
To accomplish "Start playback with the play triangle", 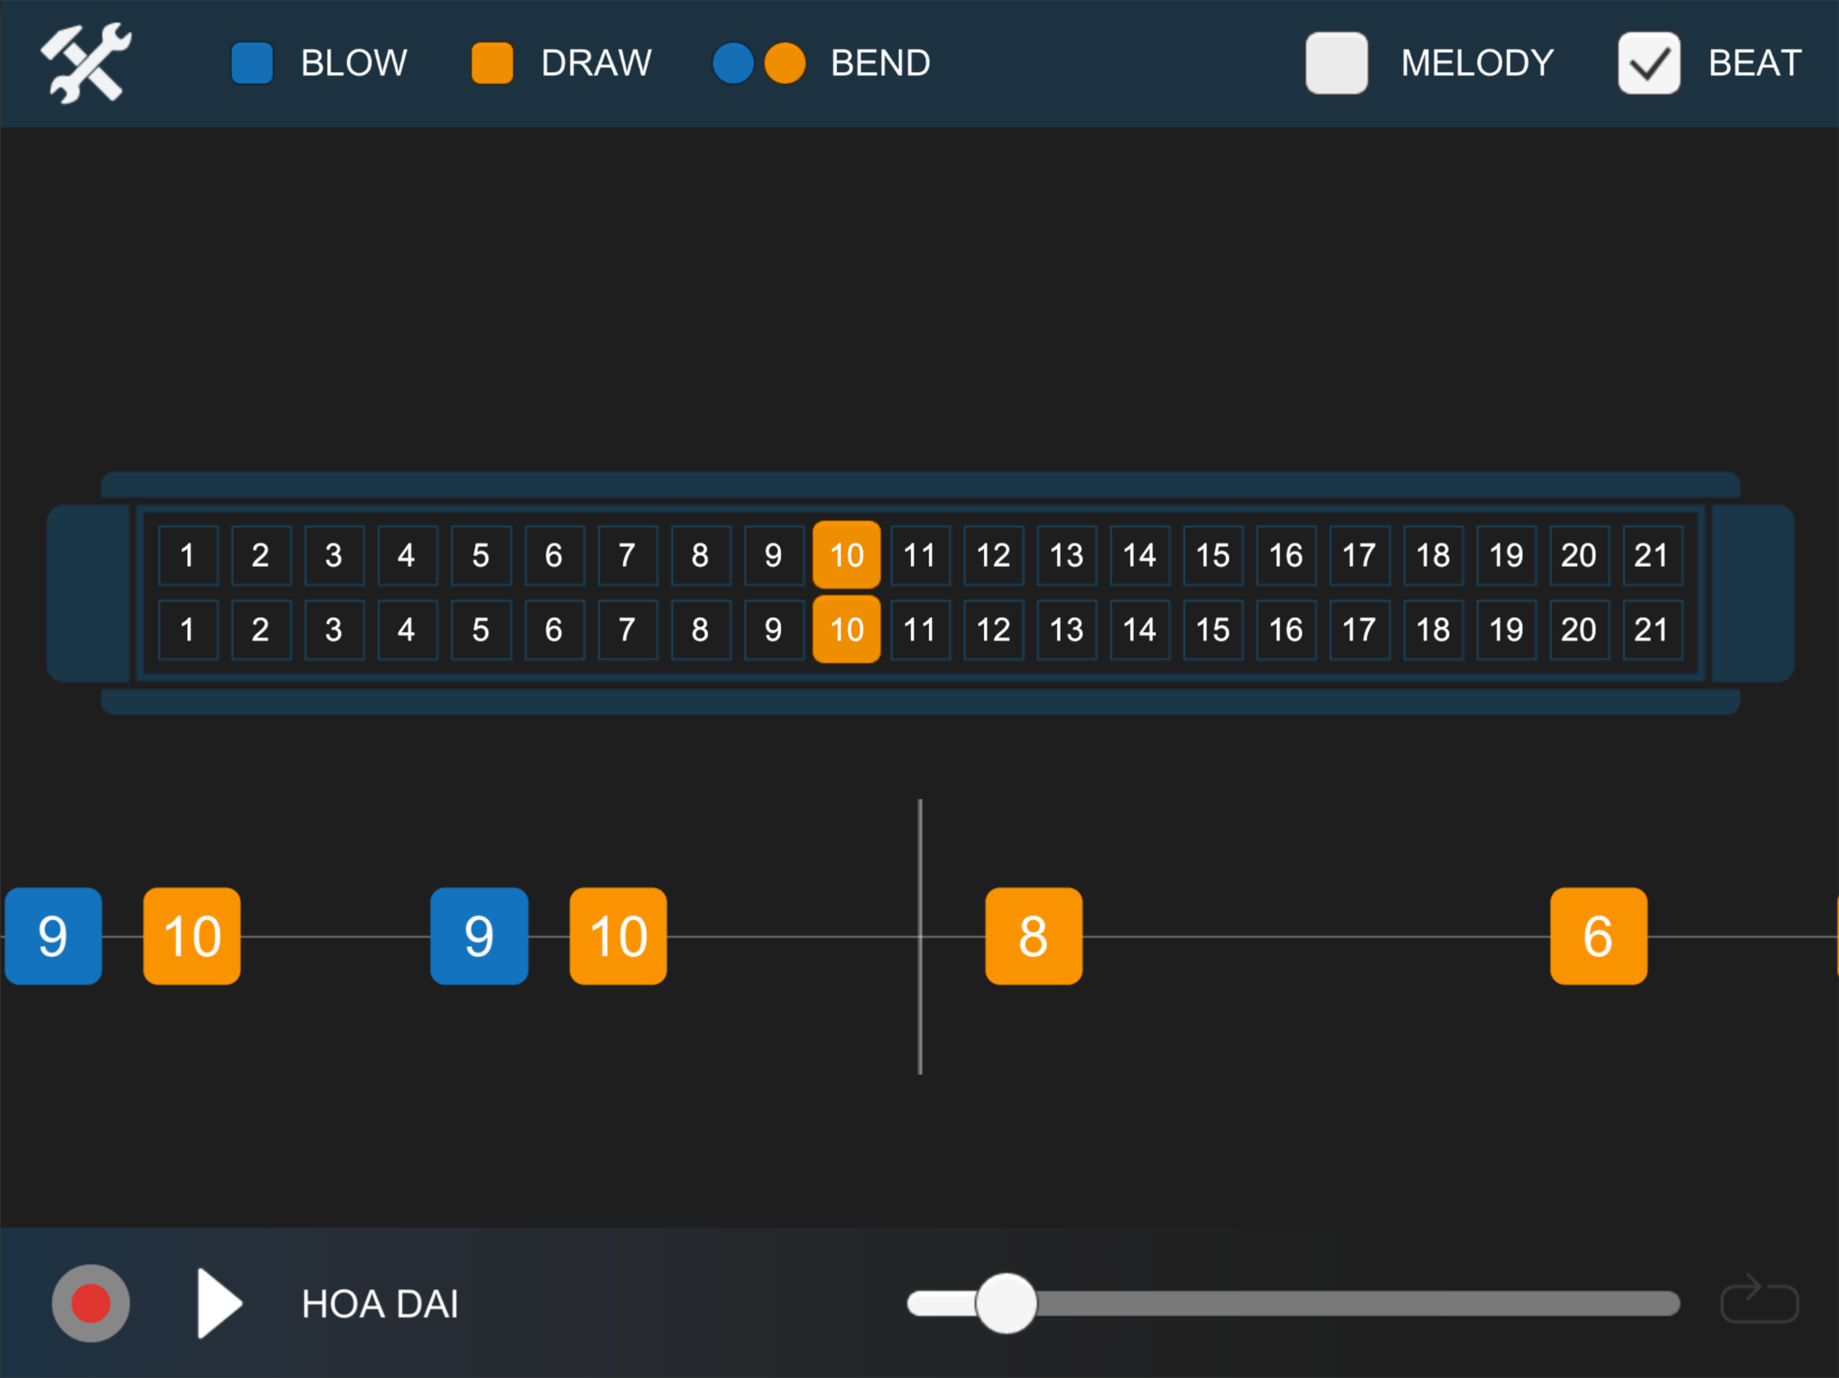I will tap(219, 1303).
